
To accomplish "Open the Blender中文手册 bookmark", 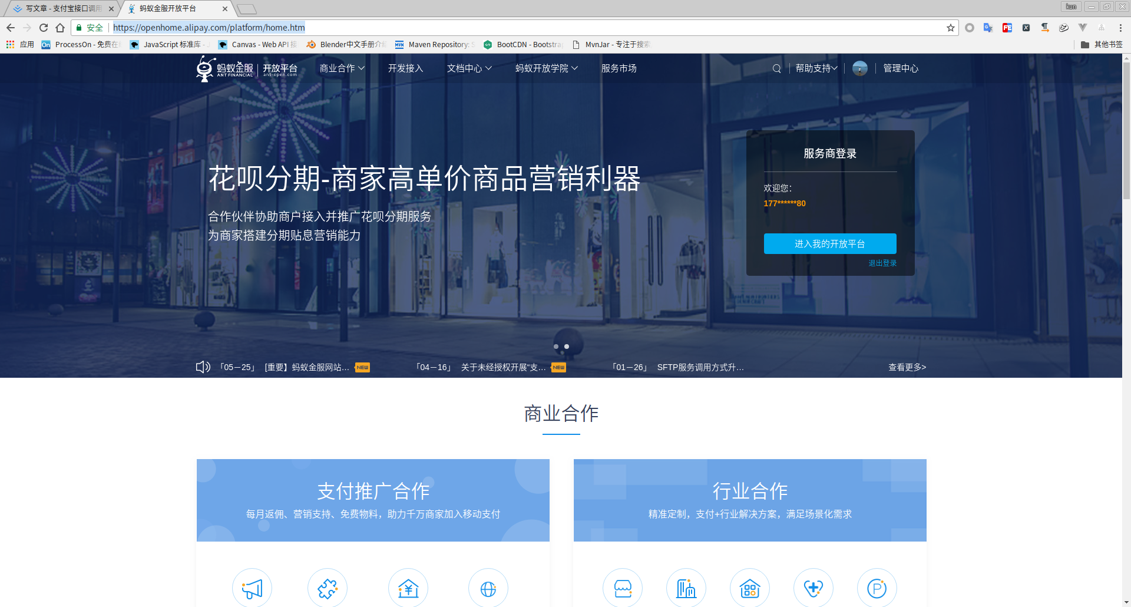I will pos(346,44).
